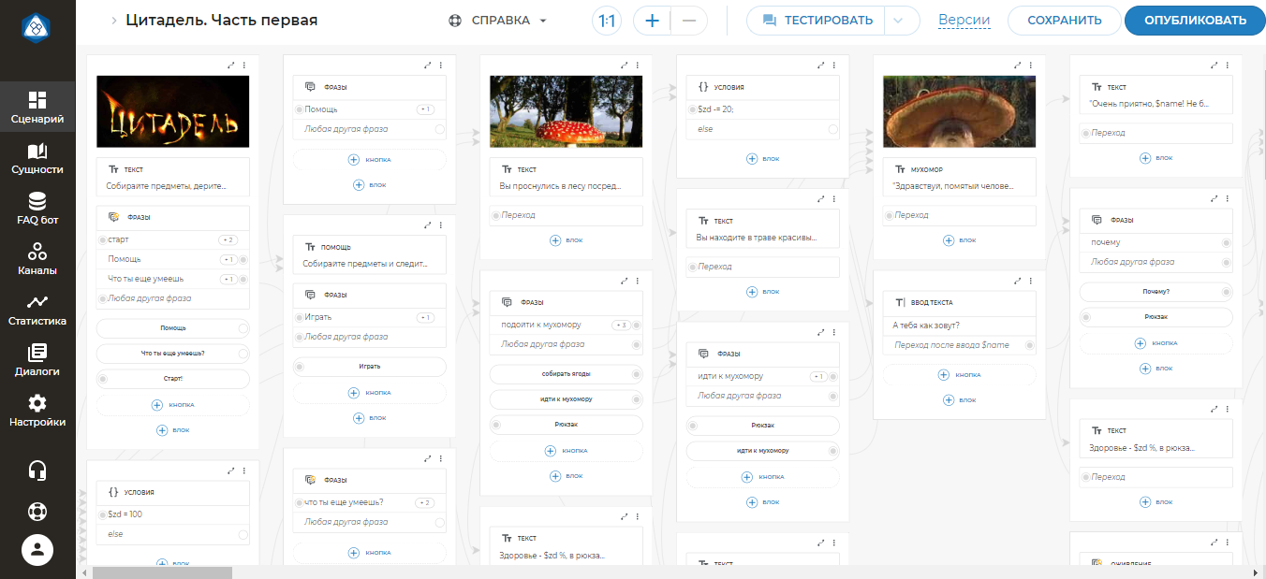Select the $zd = 100 condition row
The height and width of the screenshot is (579, 1266).
(x=172, y=514)
